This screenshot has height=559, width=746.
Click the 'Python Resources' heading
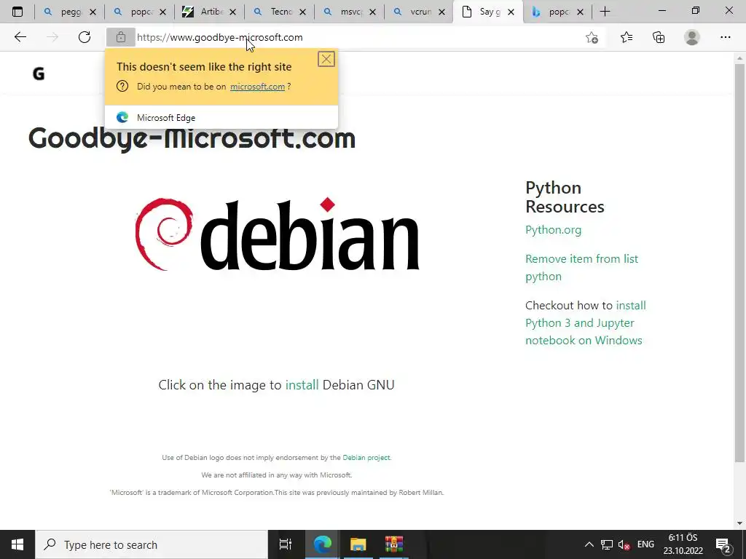(565, 197)
